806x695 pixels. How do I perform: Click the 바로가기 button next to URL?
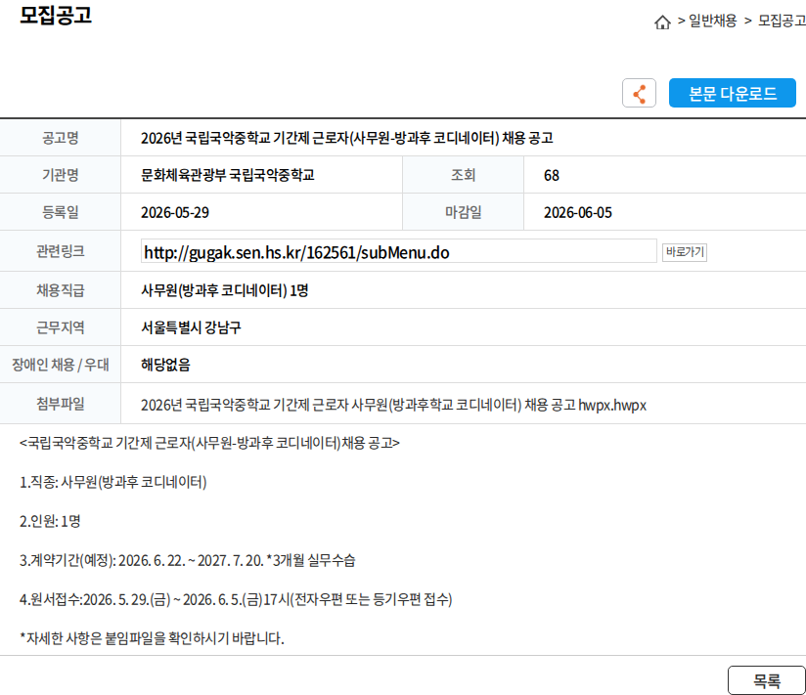click(684, 252)
